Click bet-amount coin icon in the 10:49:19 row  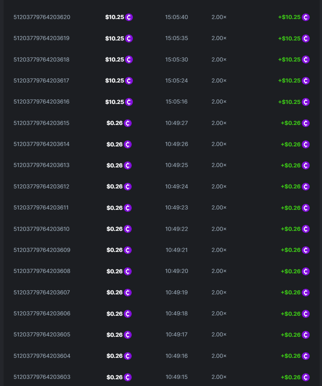128,292
